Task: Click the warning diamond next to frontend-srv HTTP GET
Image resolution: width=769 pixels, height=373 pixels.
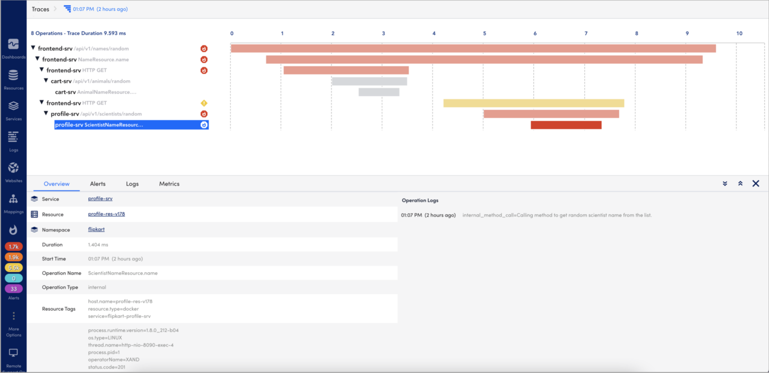Action: [203, 102]
